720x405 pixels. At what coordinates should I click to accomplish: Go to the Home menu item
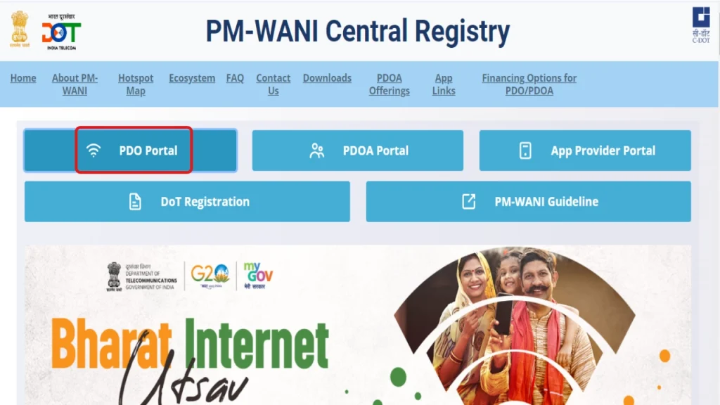point(23,78)
